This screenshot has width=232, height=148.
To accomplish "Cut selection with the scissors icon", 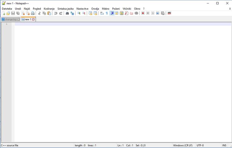I will (x=39, y=13).
